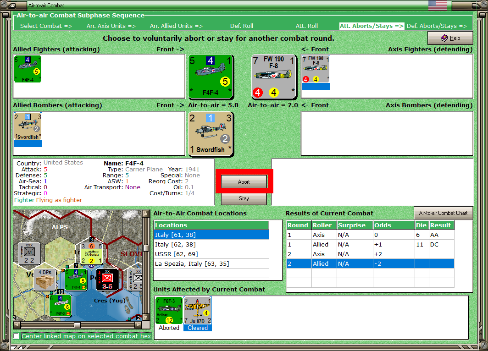Click the map vertical scrollbar down arrow
The width and height of the screenshot is (488, 351).
point(146,318)
